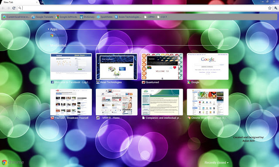Collapse the Apps section arrow
The height and width of the screenshot is (167, 279).
(48, 29)
